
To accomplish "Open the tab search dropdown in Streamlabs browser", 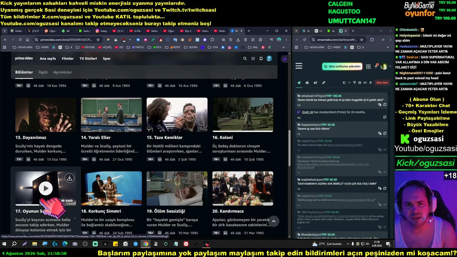I will pos(296,31).
